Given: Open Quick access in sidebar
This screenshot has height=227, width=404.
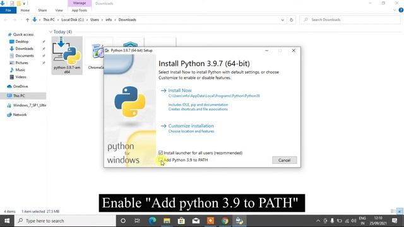Looking at the screenshot, I should [23, 34].
